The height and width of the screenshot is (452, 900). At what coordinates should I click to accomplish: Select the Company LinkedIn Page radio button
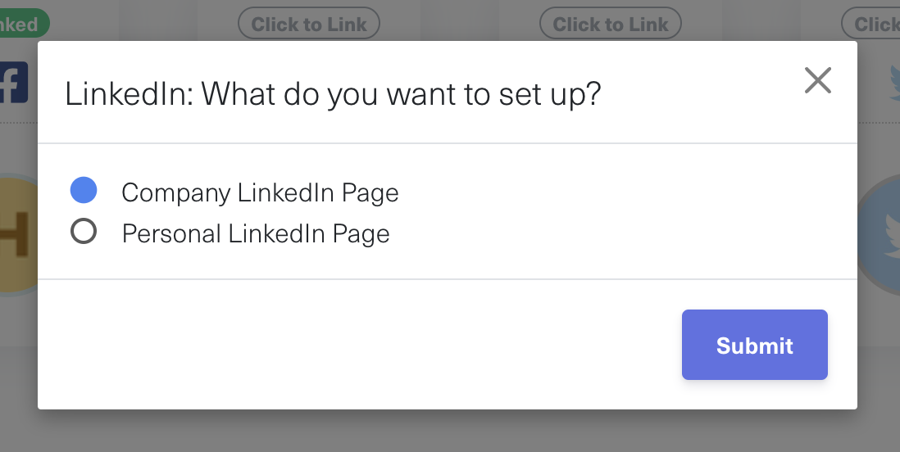click(84, 191)
